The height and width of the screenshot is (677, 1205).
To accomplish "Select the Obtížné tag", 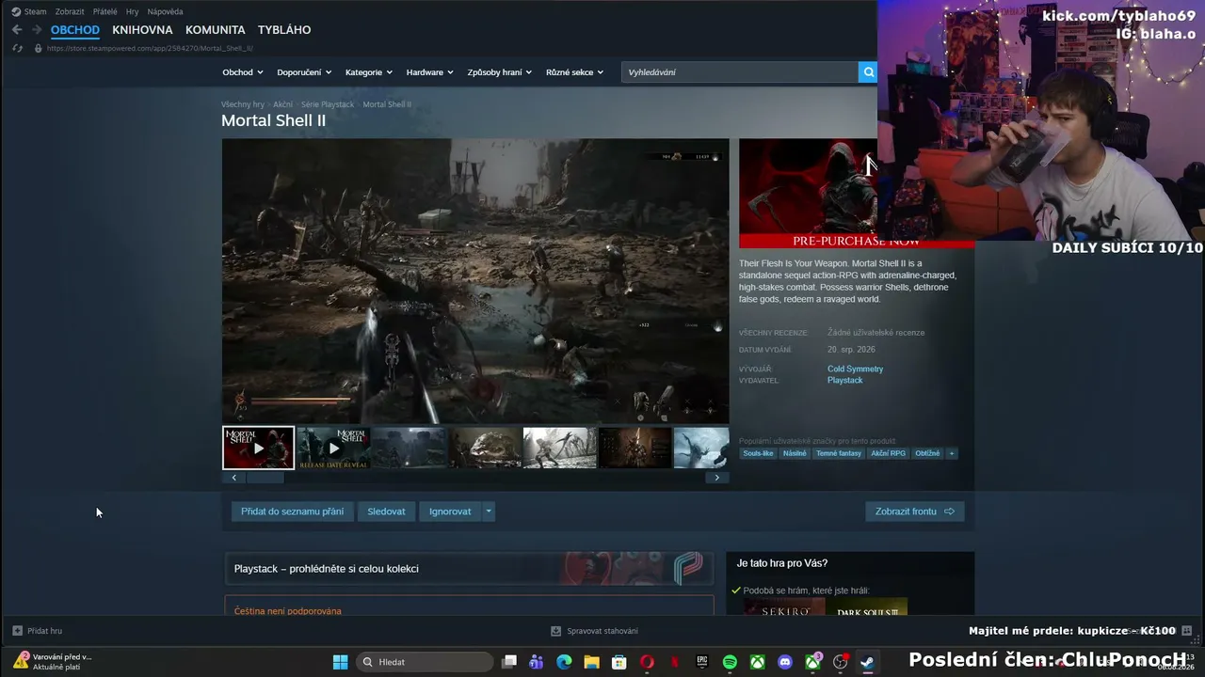I will 927,453.
